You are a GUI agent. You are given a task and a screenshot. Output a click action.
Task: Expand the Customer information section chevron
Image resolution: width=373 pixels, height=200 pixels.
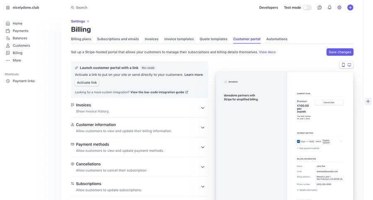[x=203, y=128]
